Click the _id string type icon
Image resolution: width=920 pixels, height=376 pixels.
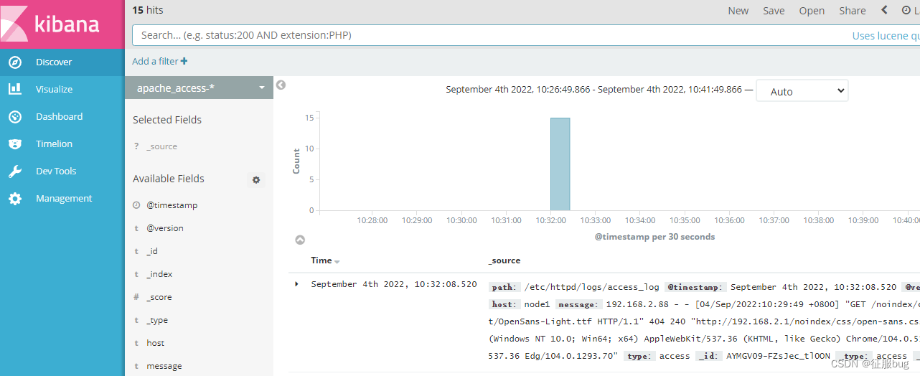click(136, 251)
